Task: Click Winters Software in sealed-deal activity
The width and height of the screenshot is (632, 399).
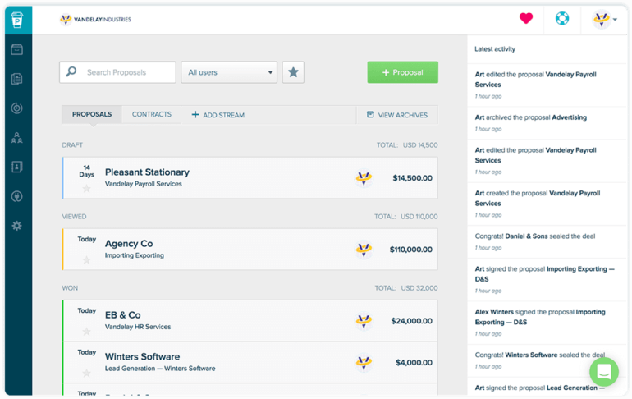Action: 531,355
